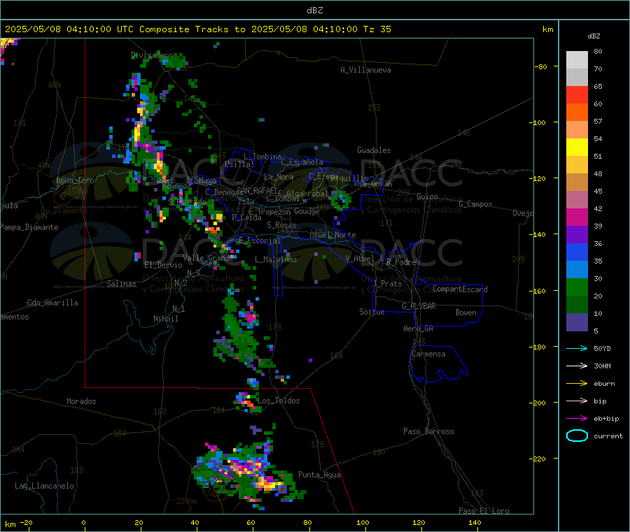Click the bright green 20 dBZ swatch

point(577,287)
